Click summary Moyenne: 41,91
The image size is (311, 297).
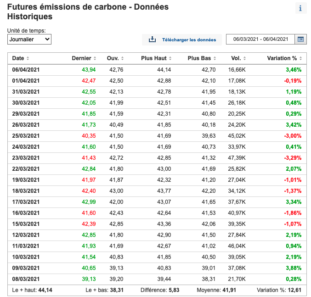click(x=216, y=290)
